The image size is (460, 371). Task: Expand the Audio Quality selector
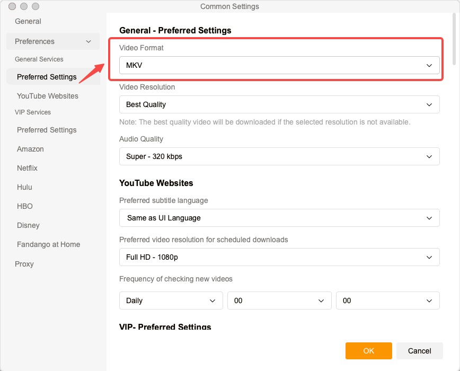tap(279, 156)
